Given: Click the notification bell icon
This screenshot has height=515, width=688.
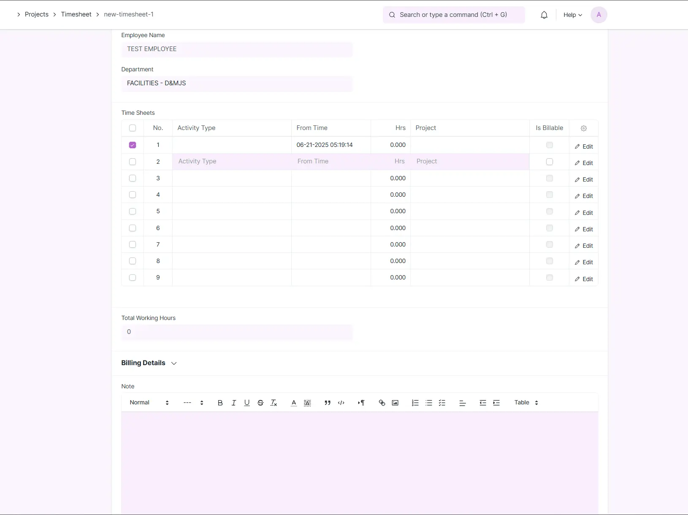Looking at the screenshot, I should point(544,14).
